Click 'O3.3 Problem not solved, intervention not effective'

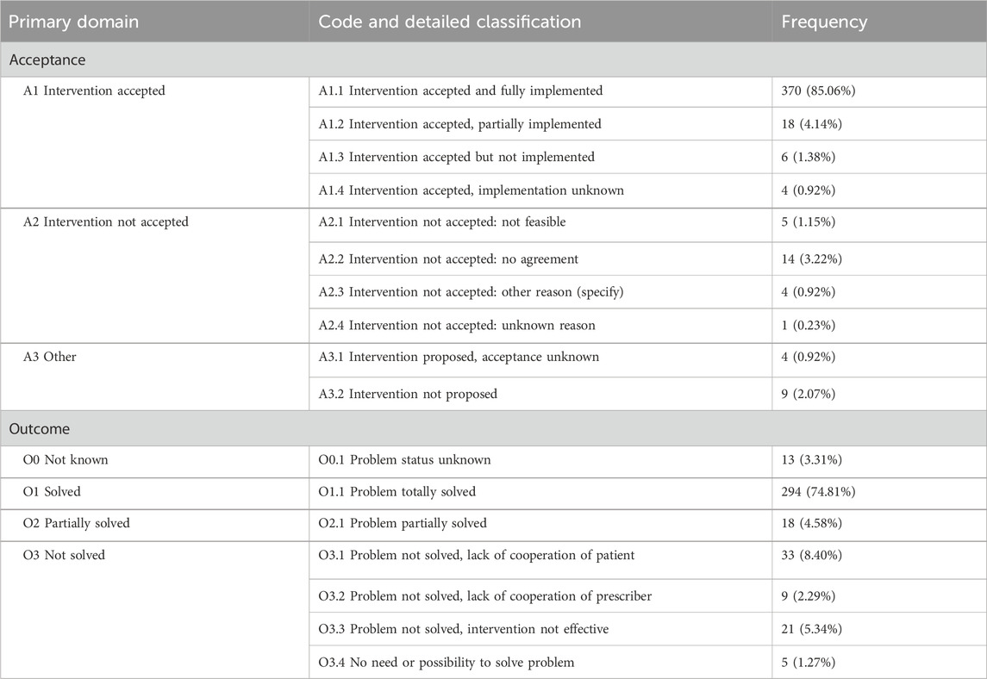tap(463, 629)
